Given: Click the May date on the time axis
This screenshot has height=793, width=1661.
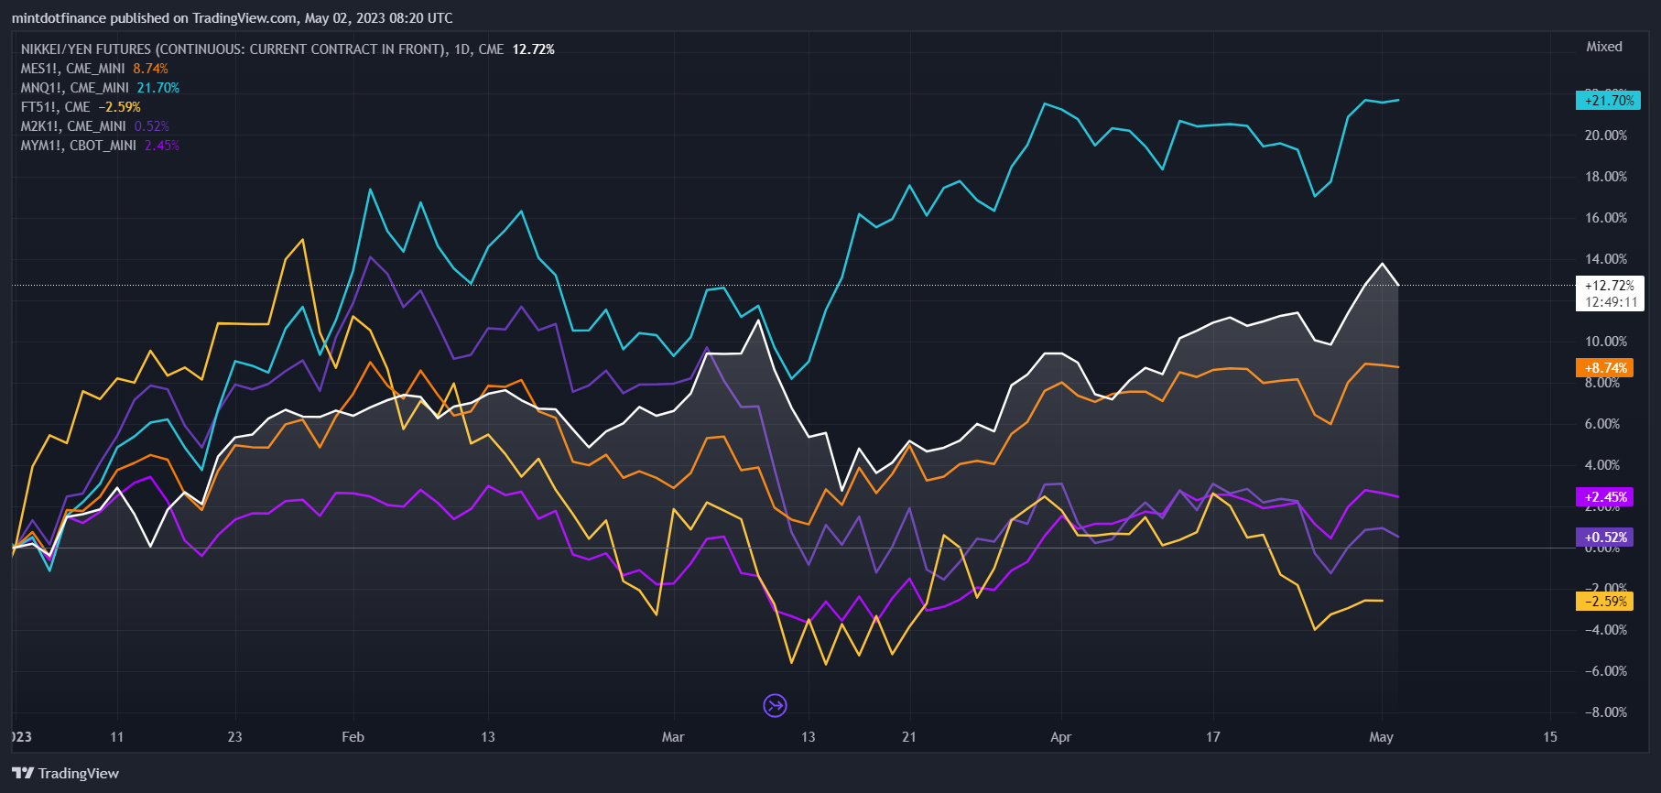Looking at the screenshot, I should (1381, 737).
